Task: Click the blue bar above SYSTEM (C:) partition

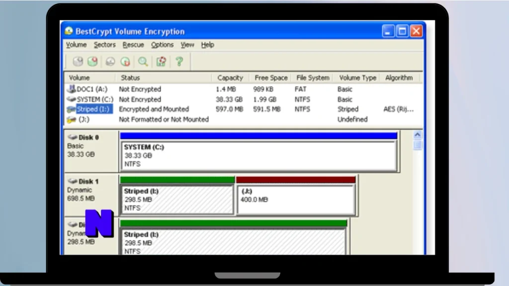Action: [x=258, y=136]
